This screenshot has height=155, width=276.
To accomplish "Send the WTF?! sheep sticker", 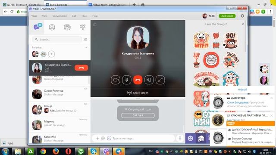I will tap(201, 40).
